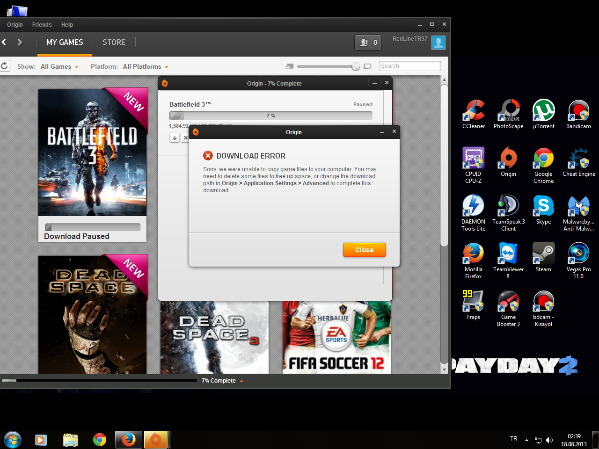Open TeamSpeak 3 Client desktop shortcut
Screen dimensions: 599x449
pyautogui.click(x=509, y=213)
